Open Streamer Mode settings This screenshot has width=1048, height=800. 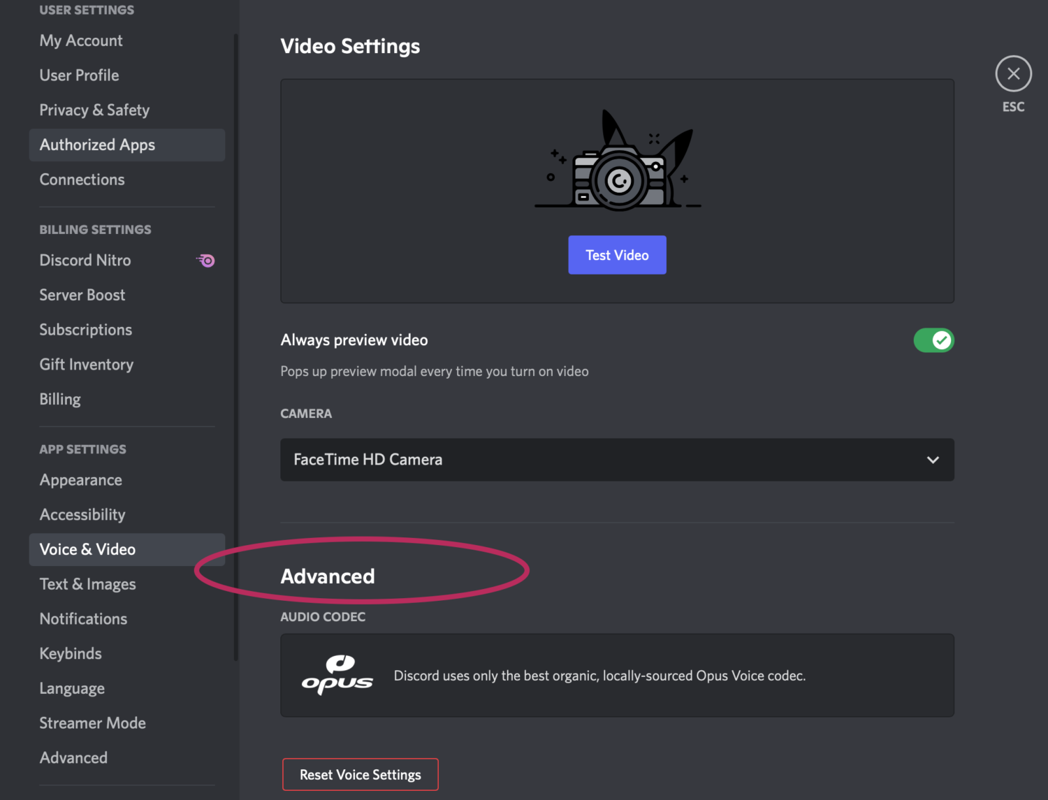point(127,723)
